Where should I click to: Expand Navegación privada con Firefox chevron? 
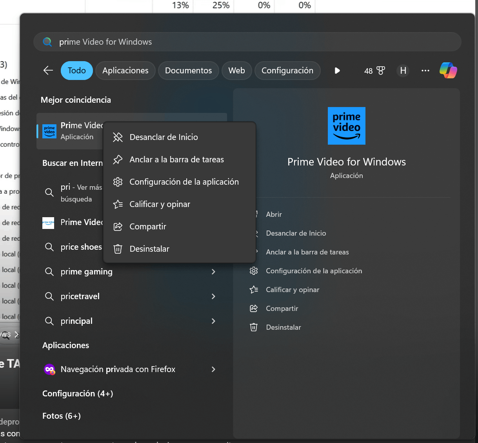pos(213,369)
